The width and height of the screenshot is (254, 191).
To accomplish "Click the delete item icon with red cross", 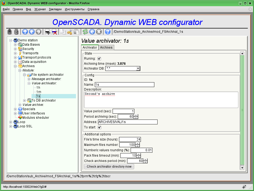I will tap(54, 32).
